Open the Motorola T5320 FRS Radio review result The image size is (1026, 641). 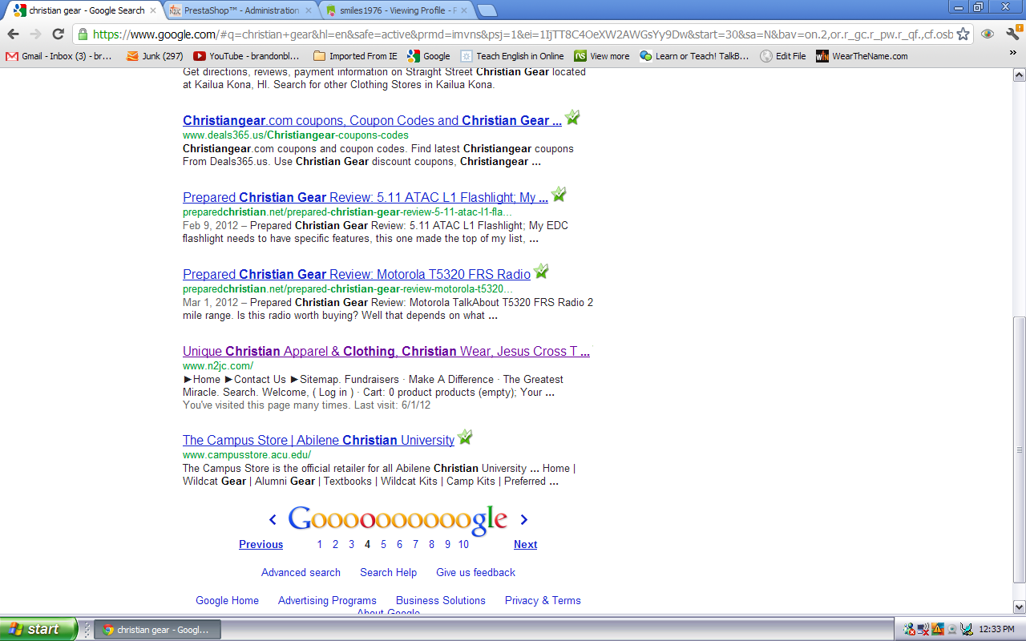[x=357, y=275]
